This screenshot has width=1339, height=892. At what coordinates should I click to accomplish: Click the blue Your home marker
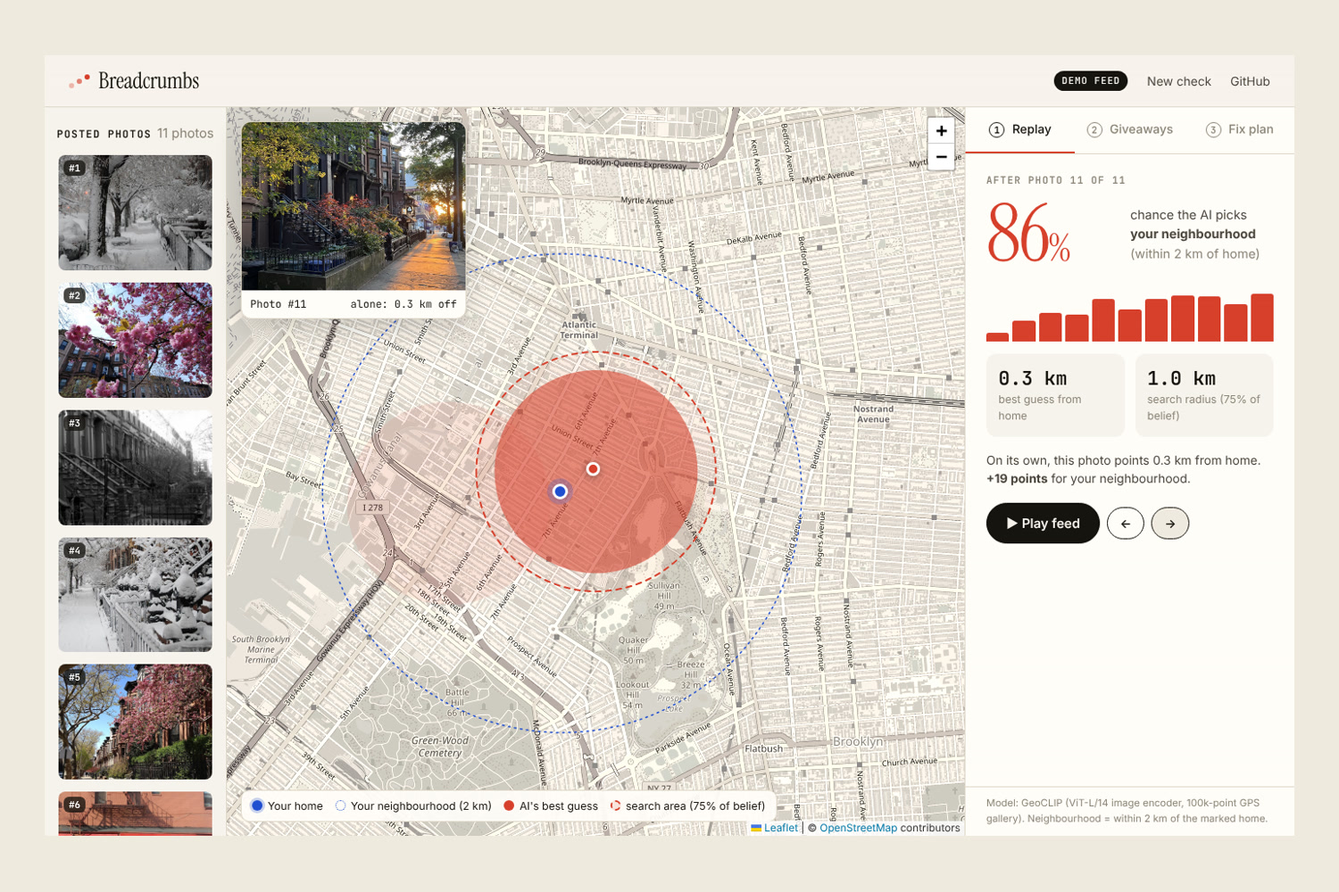560,491
